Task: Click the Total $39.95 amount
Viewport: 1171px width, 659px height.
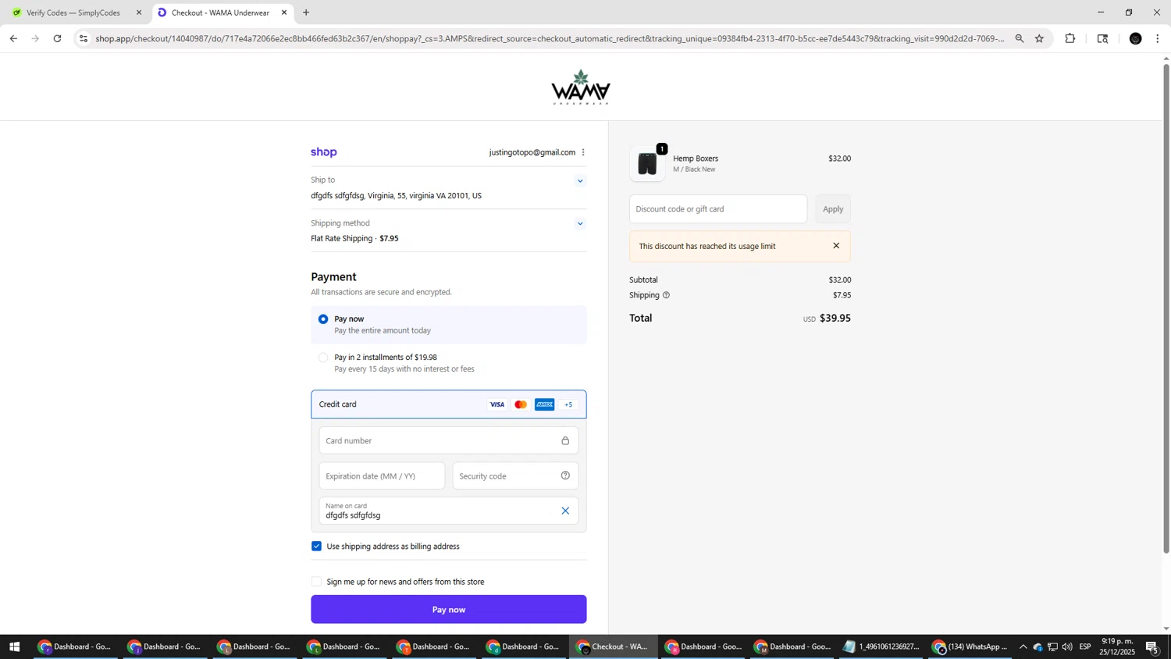Action: point(835,319)
